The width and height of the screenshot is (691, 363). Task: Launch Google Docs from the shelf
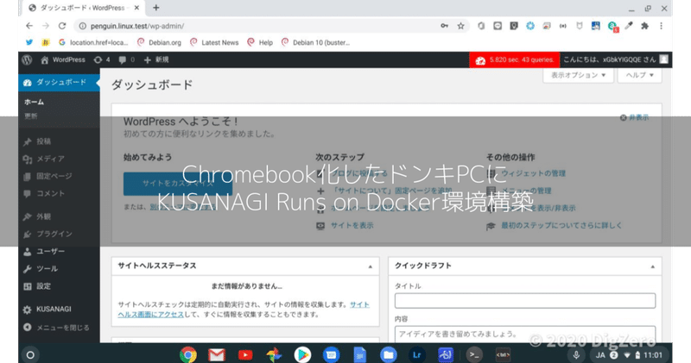(x=359, y=354)
